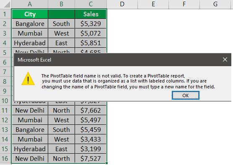
Task: Select the $3,199 cell
Action: (x=91, y=149)
